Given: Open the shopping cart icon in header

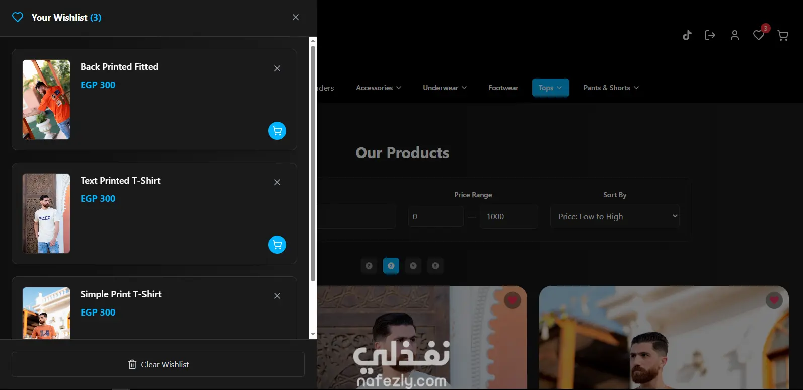Looking at the screenshot, I should 783,35.
